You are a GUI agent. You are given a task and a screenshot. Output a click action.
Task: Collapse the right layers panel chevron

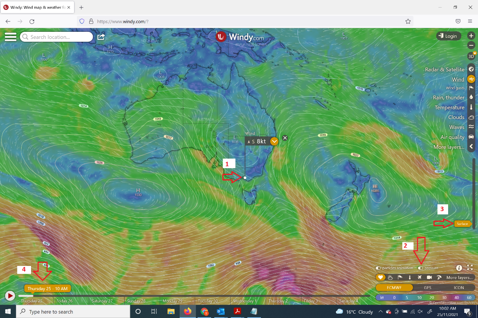471,147
